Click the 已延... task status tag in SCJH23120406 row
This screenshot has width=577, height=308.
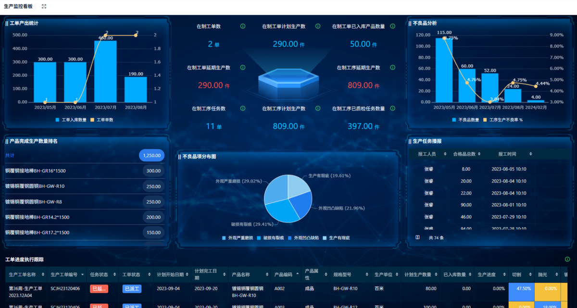(99, 289)
